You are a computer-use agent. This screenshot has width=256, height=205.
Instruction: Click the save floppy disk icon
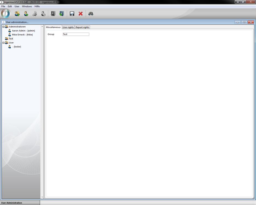coord(72,13)
